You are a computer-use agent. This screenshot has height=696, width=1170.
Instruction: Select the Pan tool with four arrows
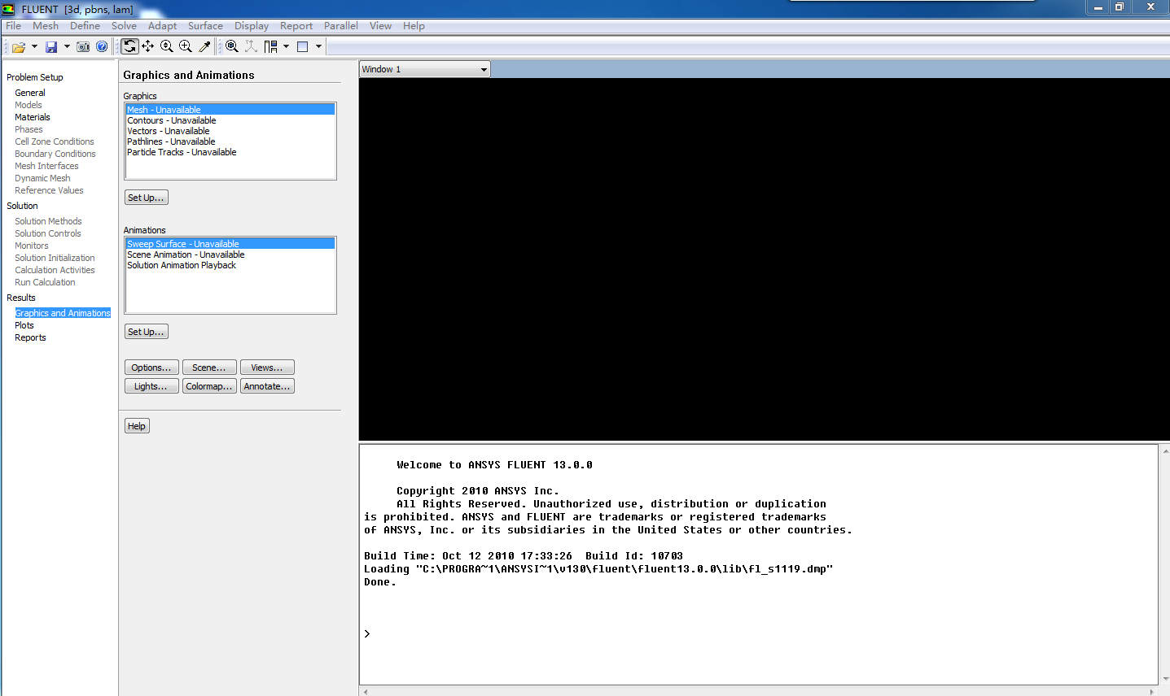[x=148, y=46]
